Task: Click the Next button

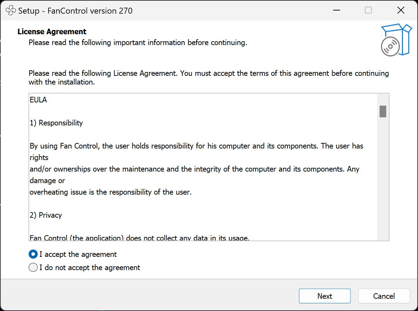Action: (x=324, y=296)
